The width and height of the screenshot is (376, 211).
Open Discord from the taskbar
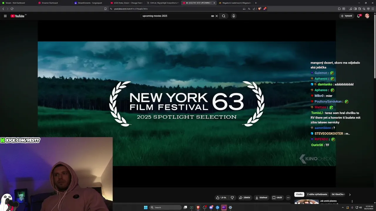pos(211,207)
